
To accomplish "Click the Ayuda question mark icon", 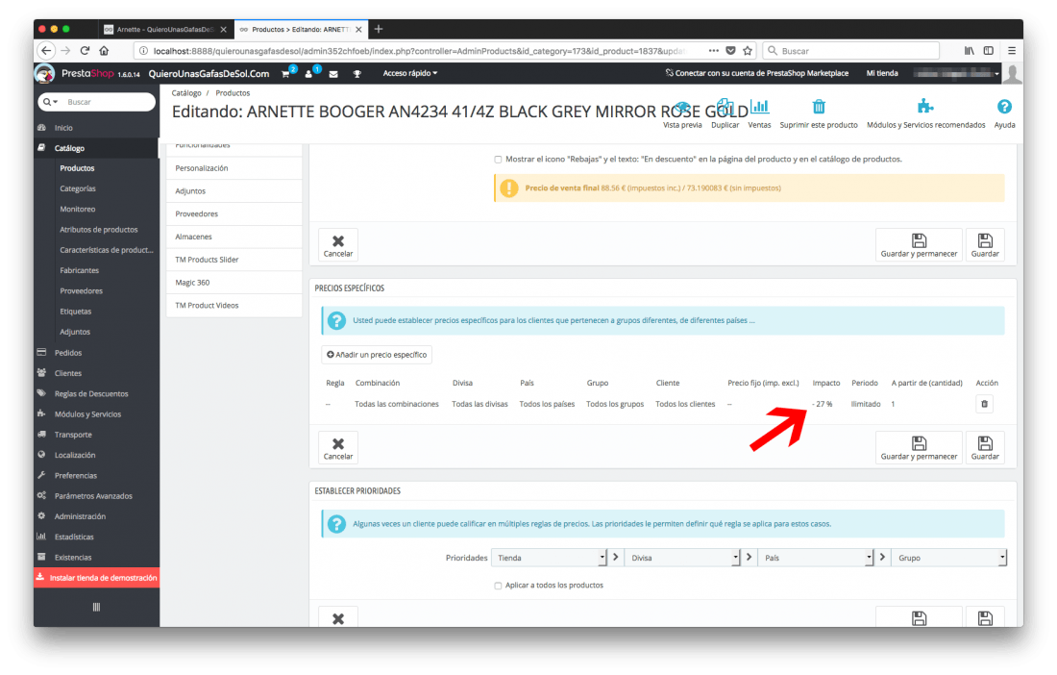I will pos(1004,107).
